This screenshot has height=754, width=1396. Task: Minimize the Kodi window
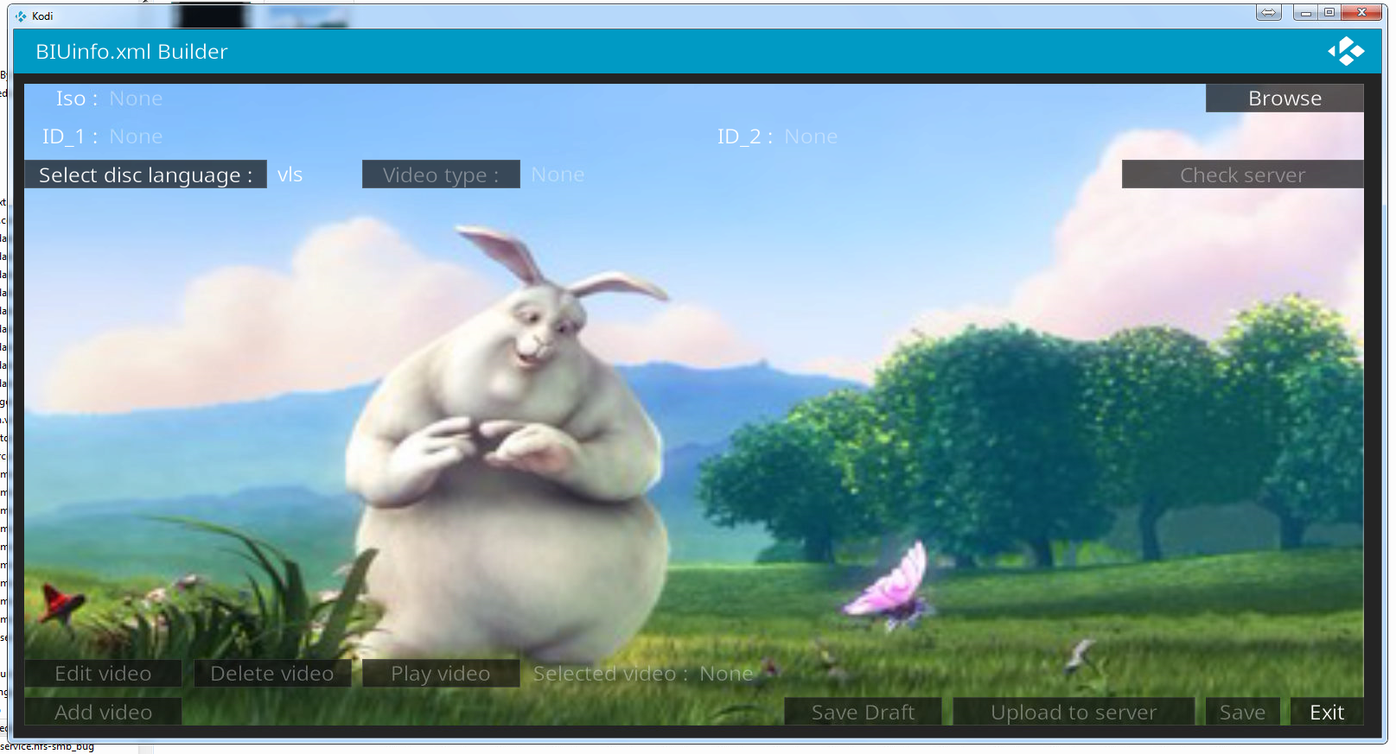tap(1305, 12)
